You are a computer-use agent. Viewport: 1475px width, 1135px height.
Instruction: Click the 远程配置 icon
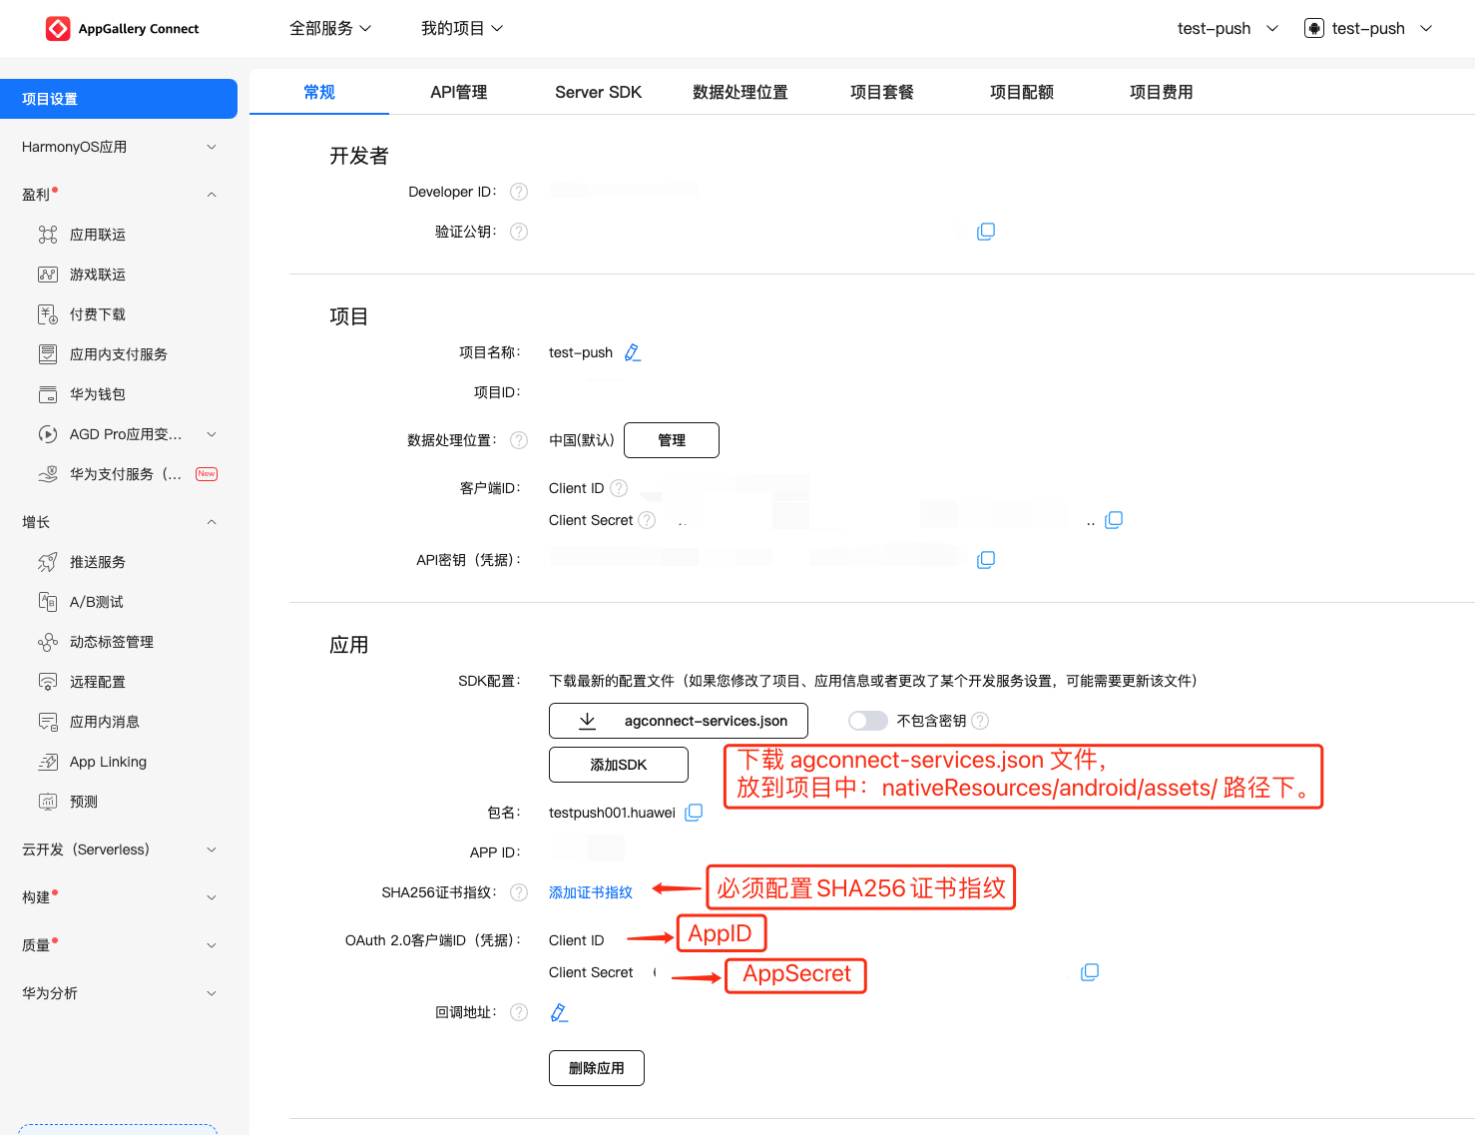[x=48, y=682]
